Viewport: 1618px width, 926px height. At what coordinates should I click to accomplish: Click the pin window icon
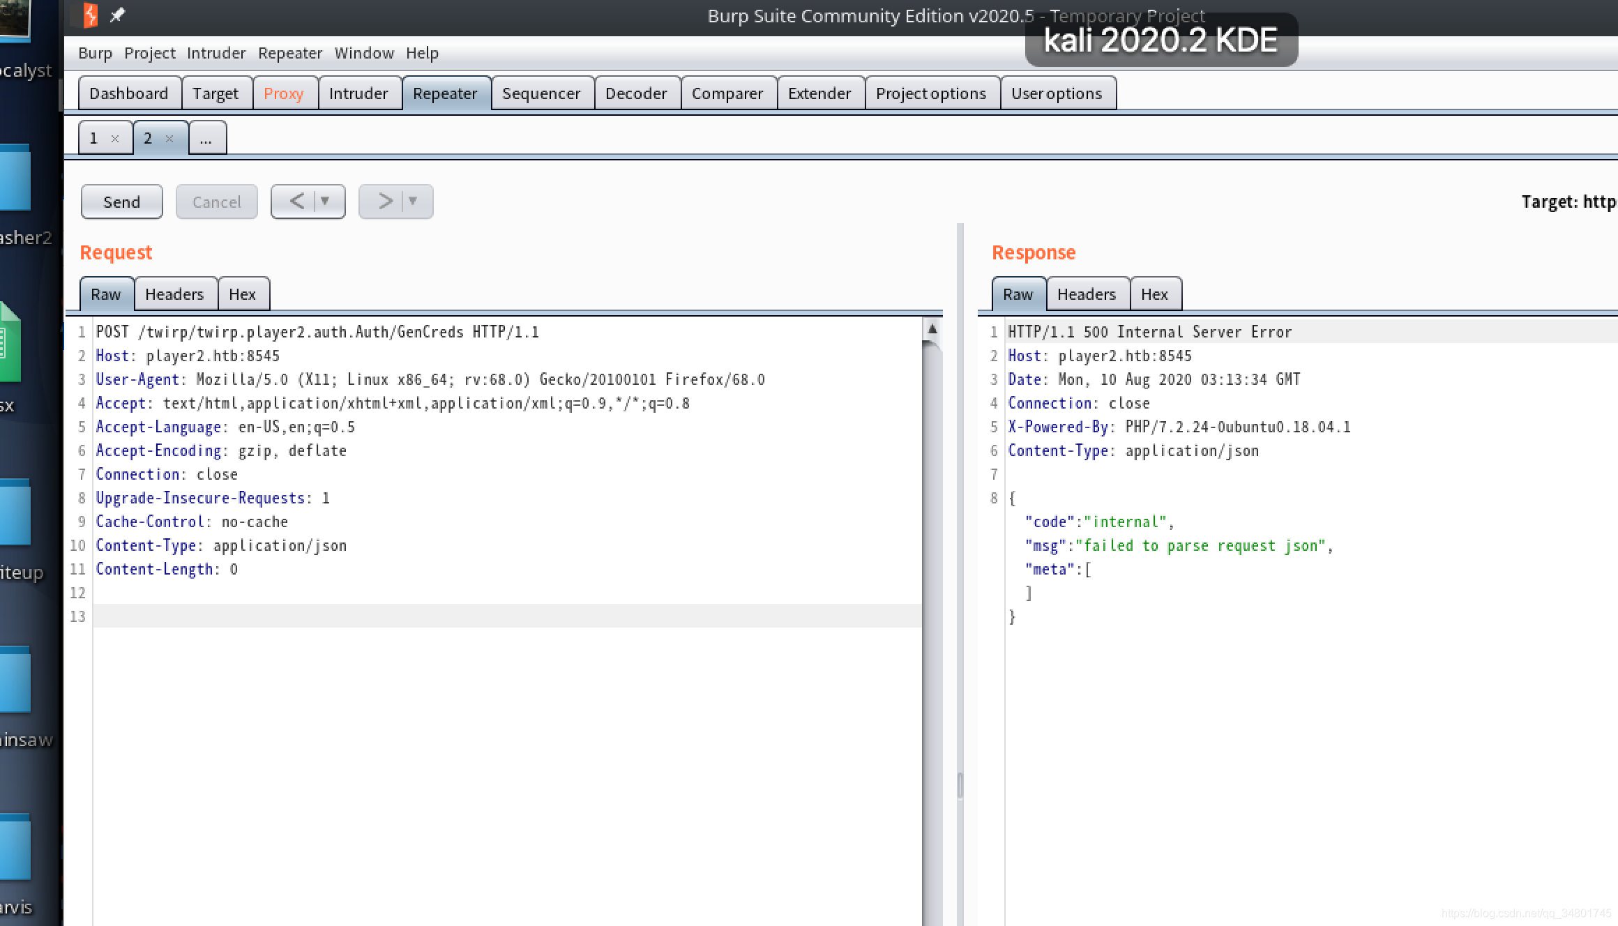tap(117, 15)
